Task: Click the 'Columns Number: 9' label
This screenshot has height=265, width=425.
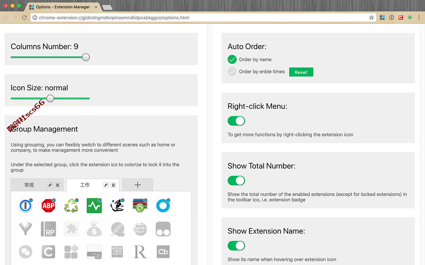Action: click(x=44, y=47)
